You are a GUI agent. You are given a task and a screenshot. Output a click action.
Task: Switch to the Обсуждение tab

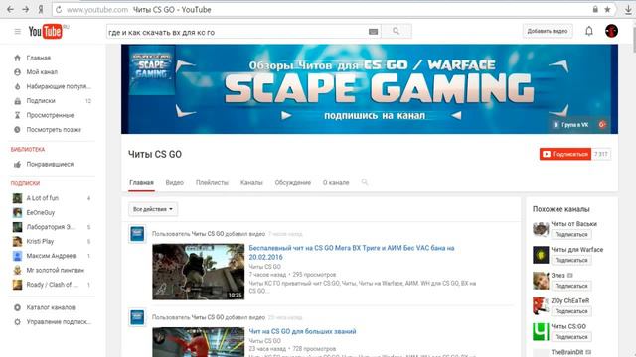[x=293, y=182]
